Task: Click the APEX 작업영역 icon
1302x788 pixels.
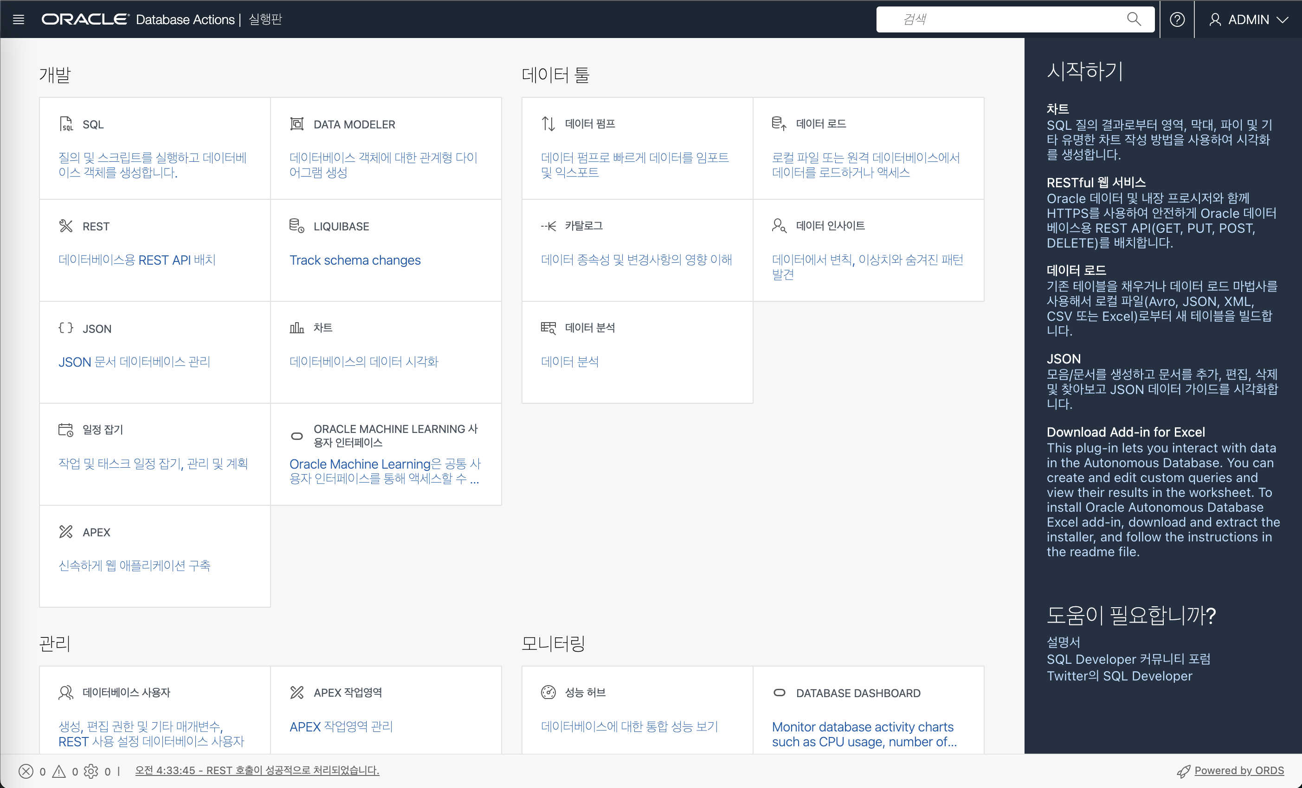Action: (x=297, y=693)
